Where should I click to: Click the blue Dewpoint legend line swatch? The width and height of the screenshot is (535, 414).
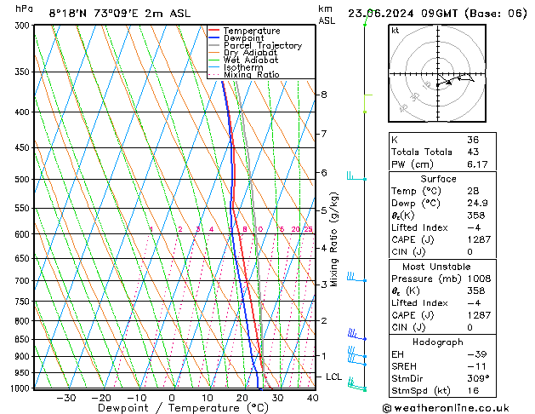[213, 38]
